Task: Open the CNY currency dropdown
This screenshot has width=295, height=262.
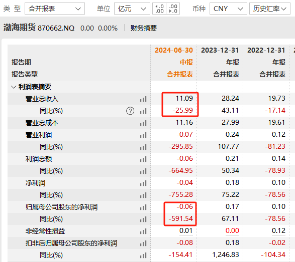Action: coord(228,9)
